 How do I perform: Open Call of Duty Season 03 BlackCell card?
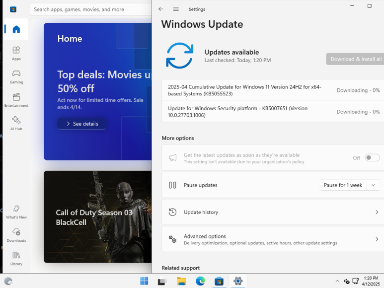coord(98,217)
